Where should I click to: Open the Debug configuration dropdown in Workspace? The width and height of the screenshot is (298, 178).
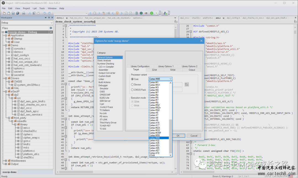tap(27, 23)
